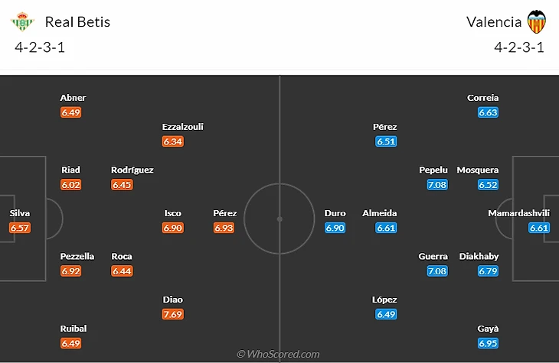The image size is (559, 363).
Task: Select player Diakhaby's name
Action: [x=479, y=256]
